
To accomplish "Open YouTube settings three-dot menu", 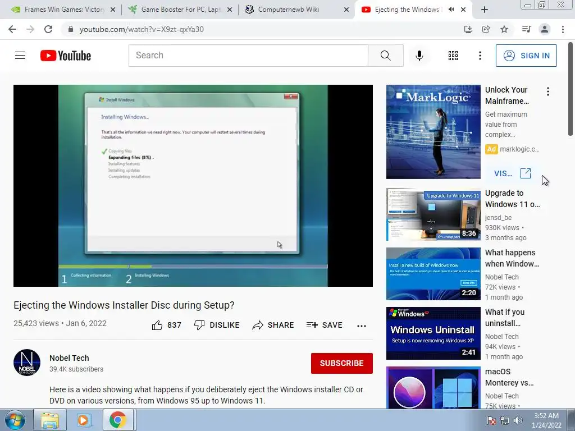I will (x=480, y=56).
